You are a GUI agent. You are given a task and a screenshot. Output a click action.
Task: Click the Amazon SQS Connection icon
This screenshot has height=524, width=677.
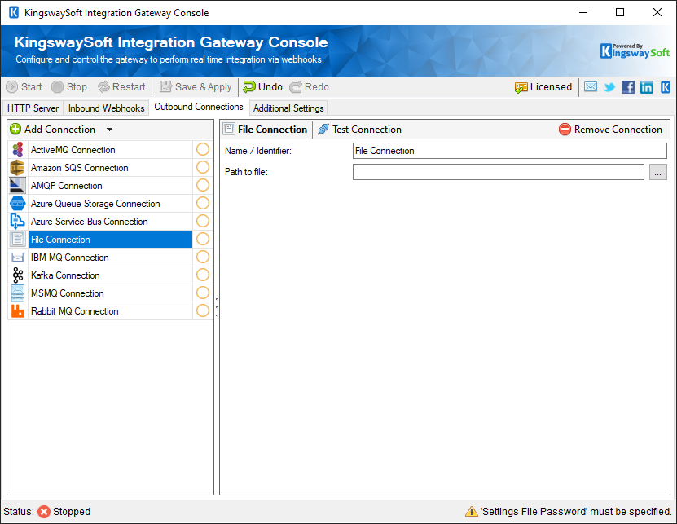17,168
